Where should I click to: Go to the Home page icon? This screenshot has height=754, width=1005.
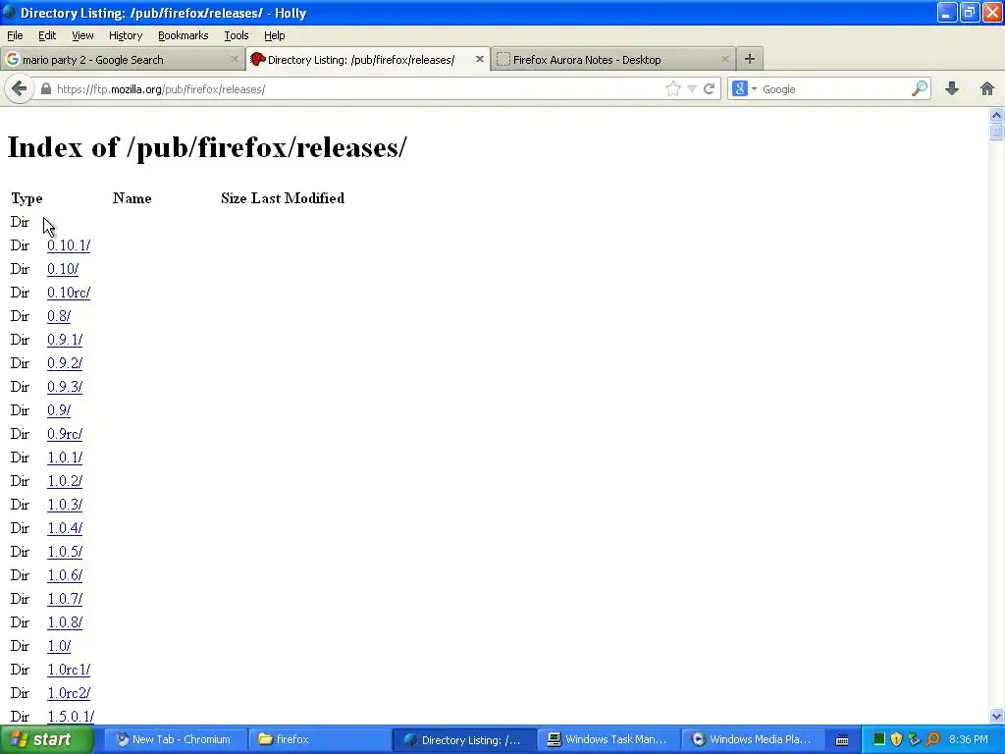[x=987, y=88]
